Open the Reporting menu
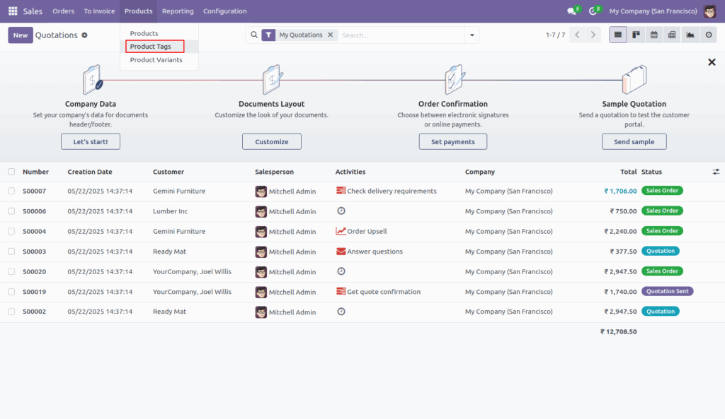Image resolution: width=725 pixels, height=419 pixels. (178, 11)
